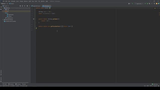Open the VCS menu

pos(39,1)
